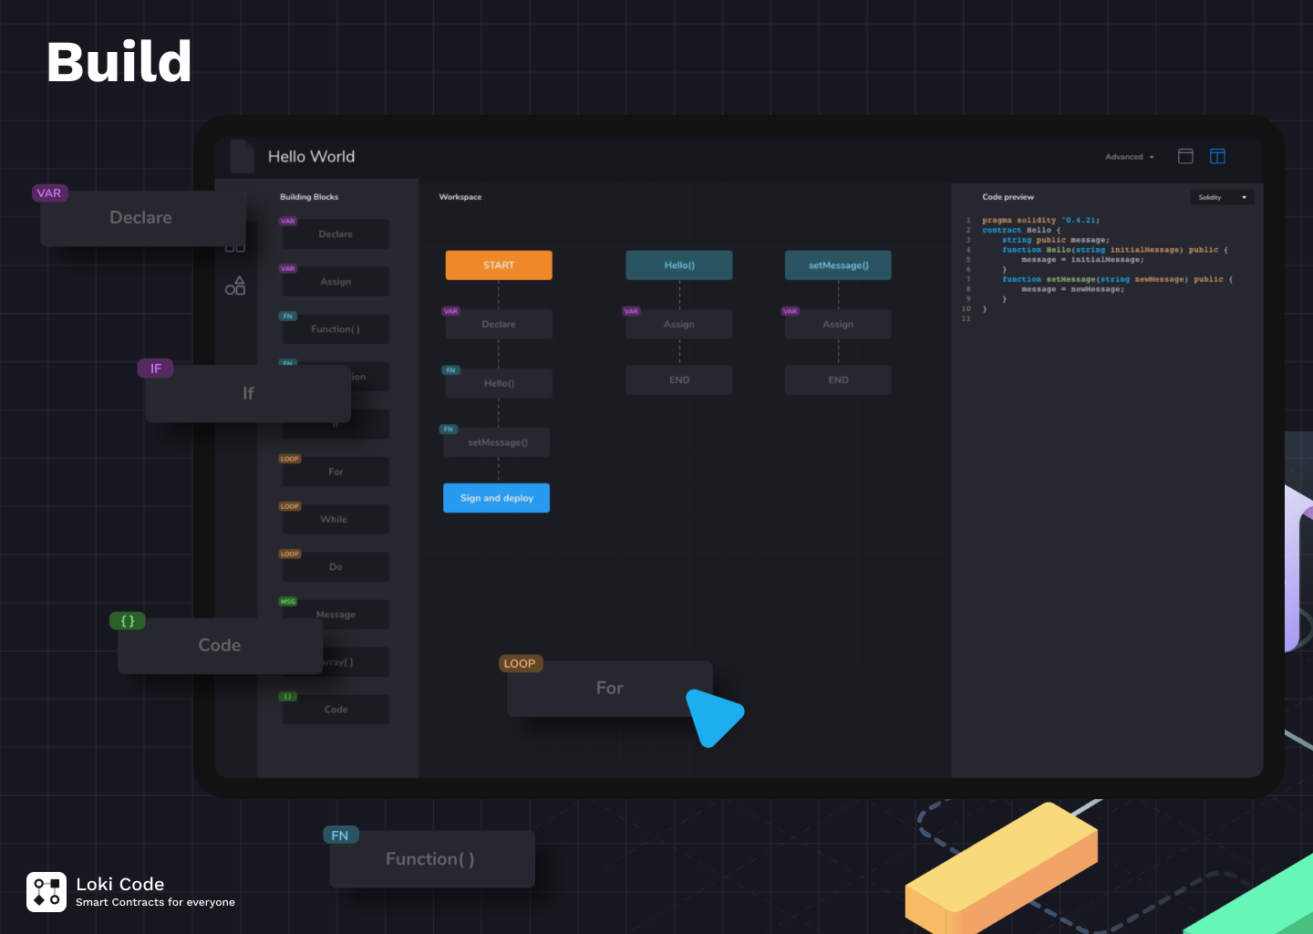Click the END block under Hello()

coord(679,379)
